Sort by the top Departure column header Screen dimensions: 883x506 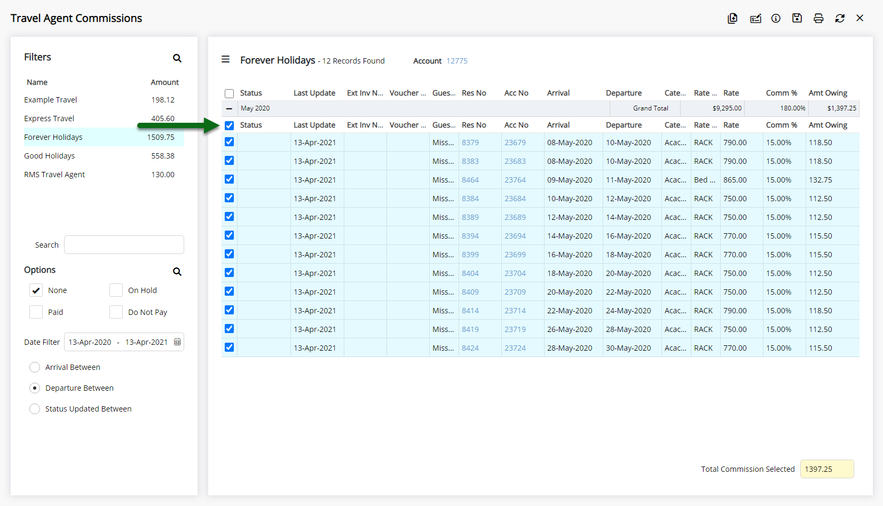(x=624, y=93)
